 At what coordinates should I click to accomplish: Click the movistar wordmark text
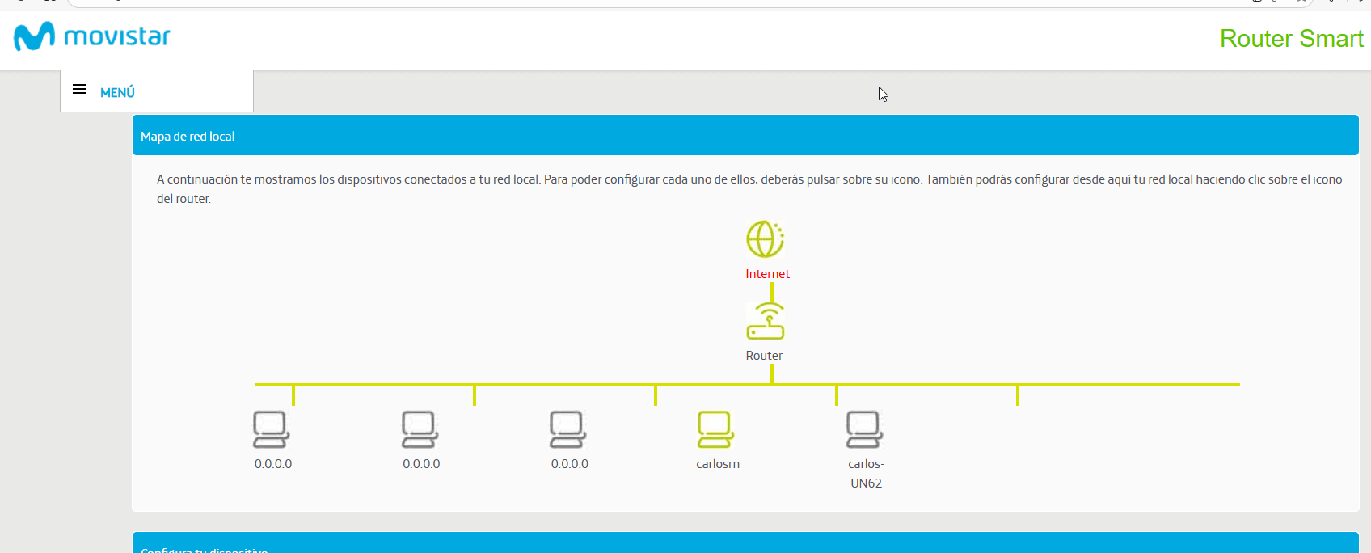pyautogui.click(x=117, y=36)
